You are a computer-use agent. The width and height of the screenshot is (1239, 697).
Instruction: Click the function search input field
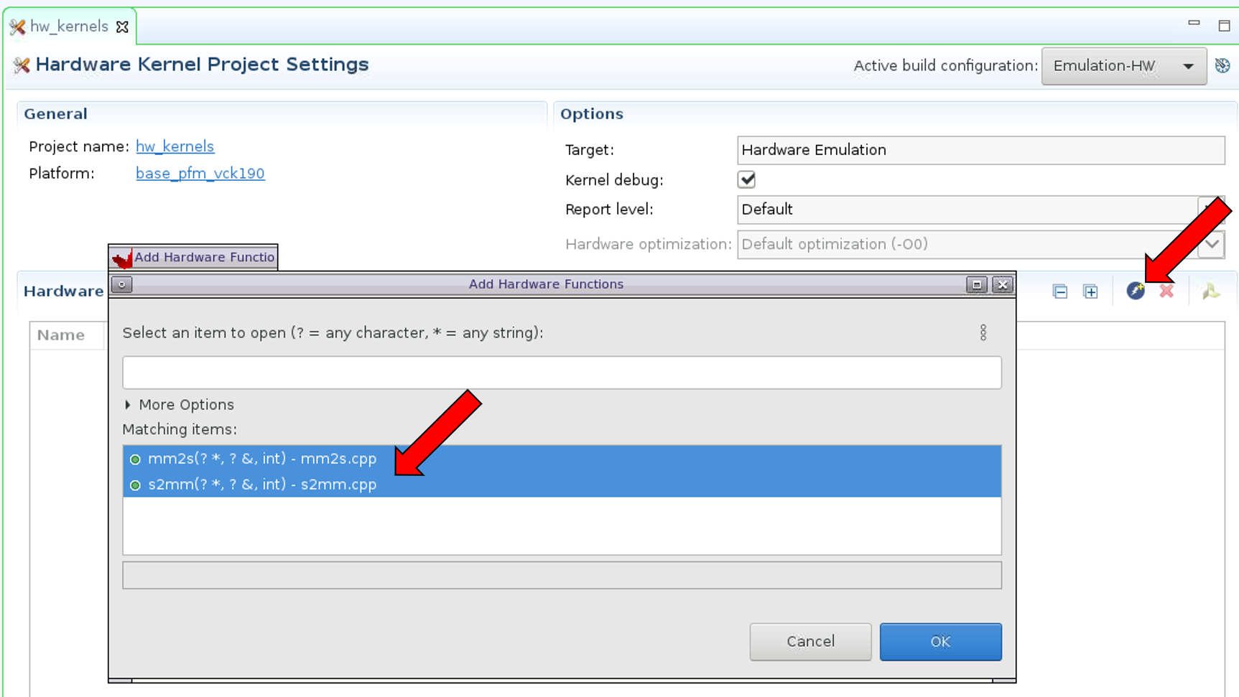(561, 373)
